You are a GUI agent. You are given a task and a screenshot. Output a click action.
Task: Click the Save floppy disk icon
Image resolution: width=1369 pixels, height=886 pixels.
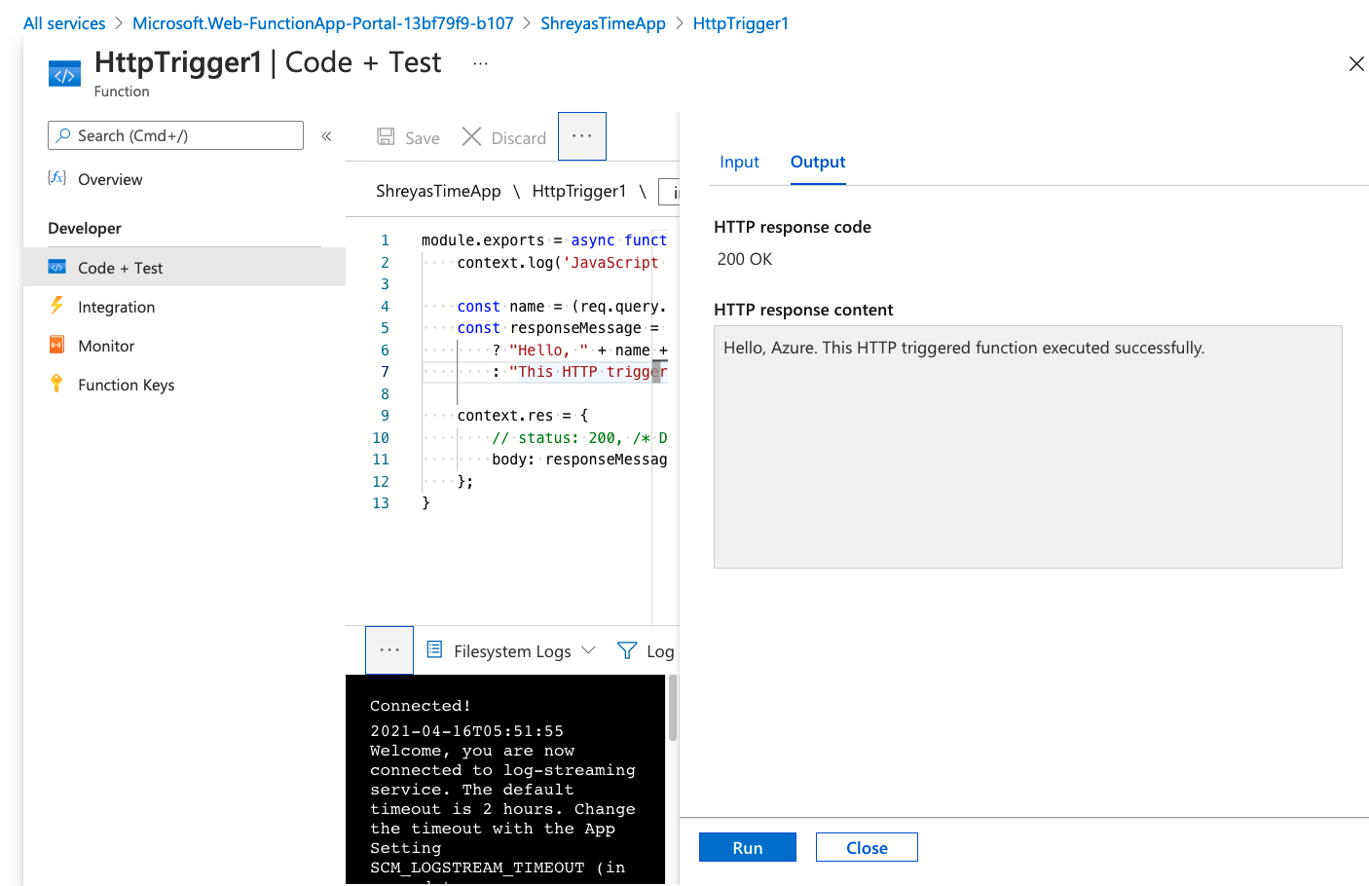(x=386, y=136)
